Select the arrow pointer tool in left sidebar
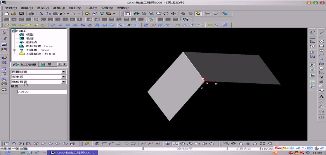The image size is (326, 155). pos(4,33)
